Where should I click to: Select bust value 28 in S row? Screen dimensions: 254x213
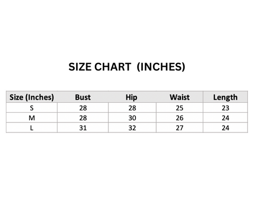click(x=83, y=108)
